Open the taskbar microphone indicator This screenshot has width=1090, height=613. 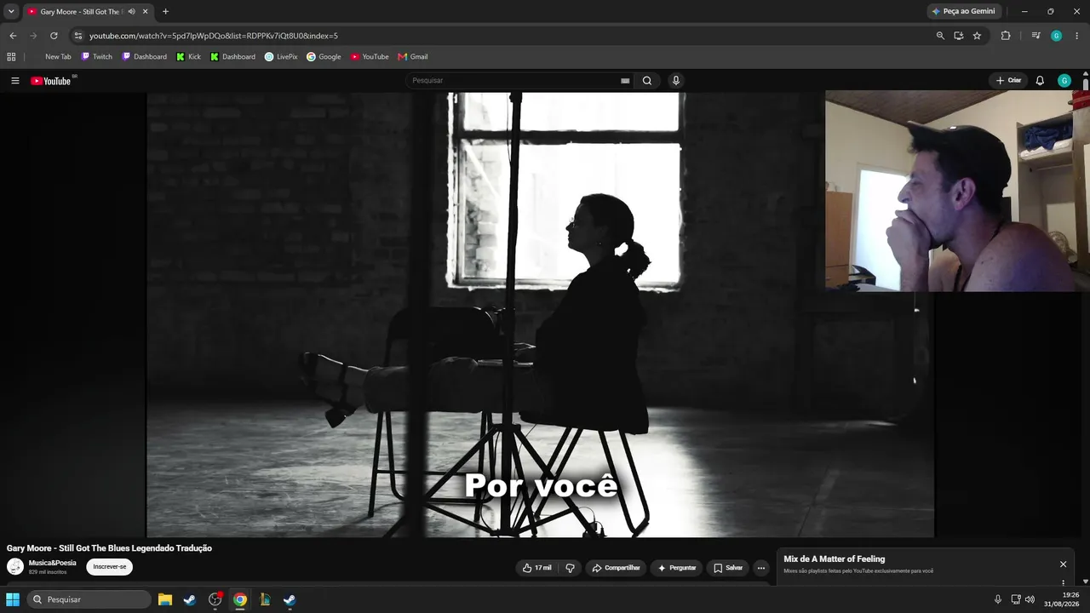pos(998,599)
